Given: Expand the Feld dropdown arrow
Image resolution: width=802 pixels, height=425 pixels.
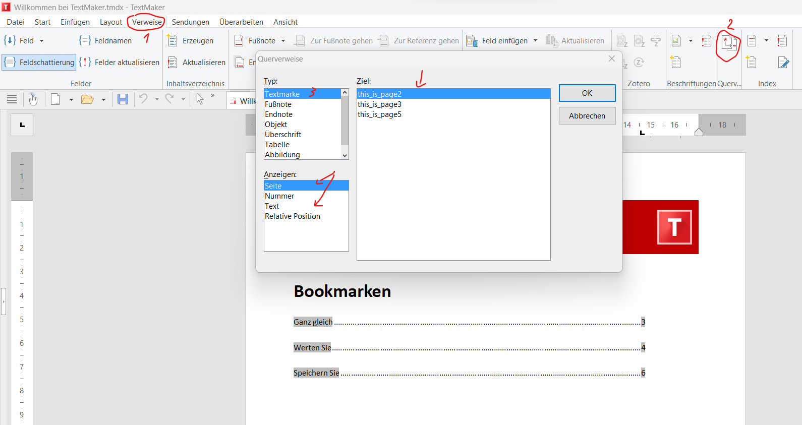Looking at the screenshot, I should pos(42,41).
